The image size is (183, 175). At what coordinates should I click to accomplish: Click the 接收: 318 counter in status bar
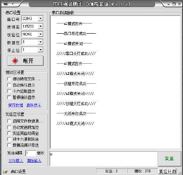click(142, 171)
